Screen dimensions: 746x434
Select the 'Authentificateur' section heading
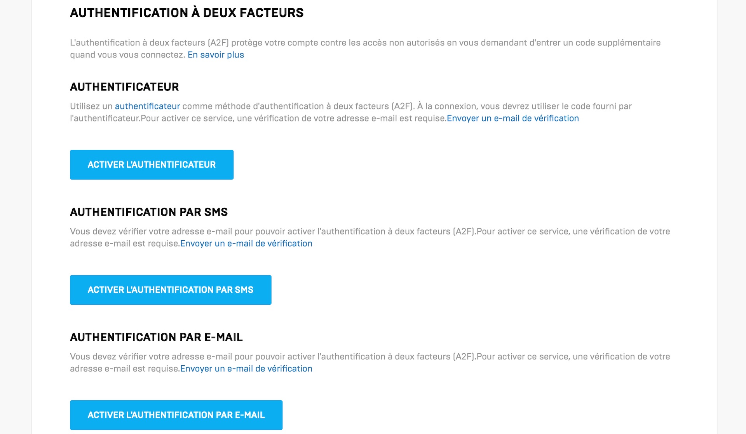(x=124, y=87)
